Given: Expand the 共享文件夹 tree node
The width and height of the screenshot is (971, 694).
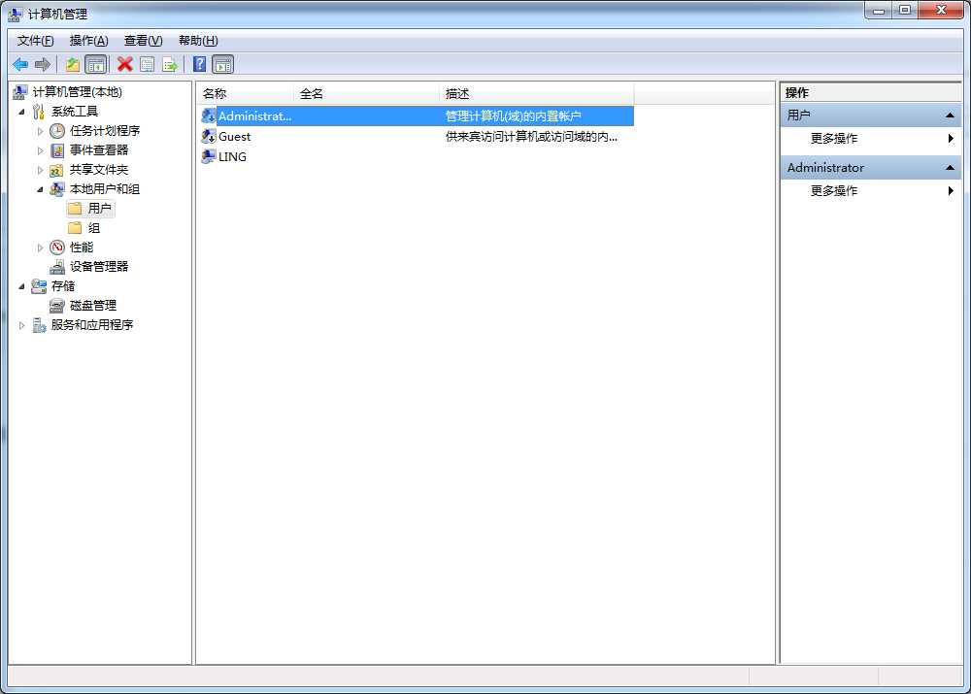Looking at the screenshot, I should point(40,170).
